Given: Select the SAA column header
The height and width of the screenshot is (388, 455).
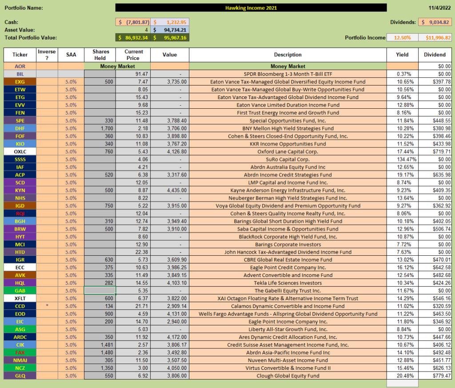Looking at the screenshot, I should [x=71, y=55].
